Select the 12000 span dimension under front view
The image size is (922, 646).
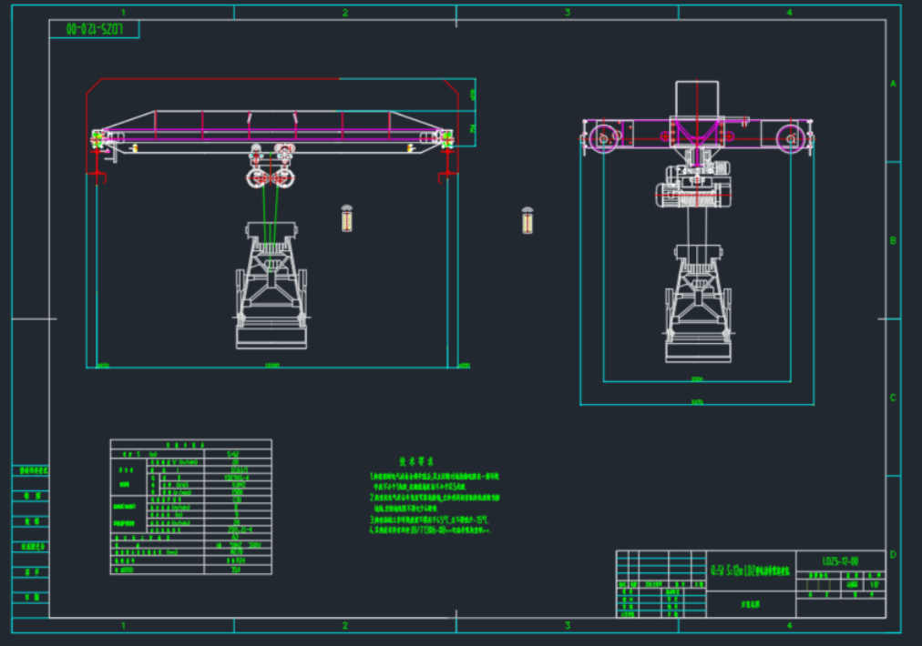[x=271, y=365]
